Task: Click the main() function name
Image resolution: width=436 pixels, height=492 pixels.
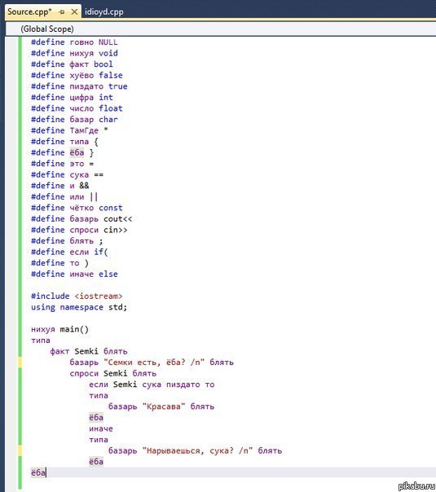Action: coord(74,329)
